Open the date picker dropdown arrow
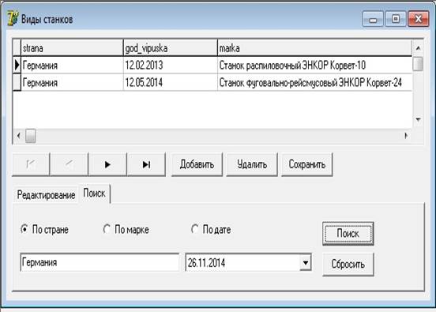This screenshot has width=436, height=312. click(306, 262)
